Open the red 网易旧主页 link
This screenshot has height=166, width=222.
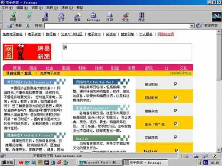[166, 34]
